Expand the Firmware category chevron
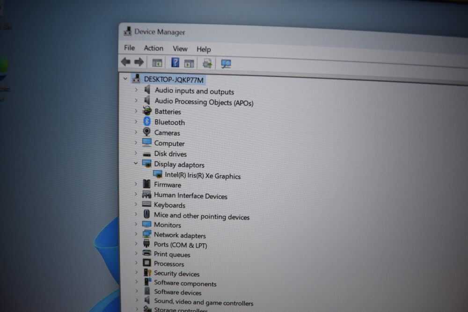This screenshot has width=468, height=312. (136, 184)
